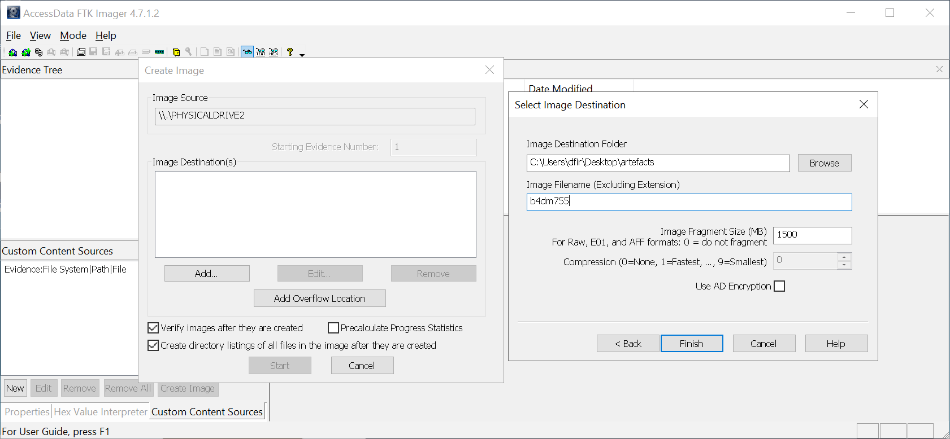
Task: Switch to Text view mode icon
Action: pos(261,52)
